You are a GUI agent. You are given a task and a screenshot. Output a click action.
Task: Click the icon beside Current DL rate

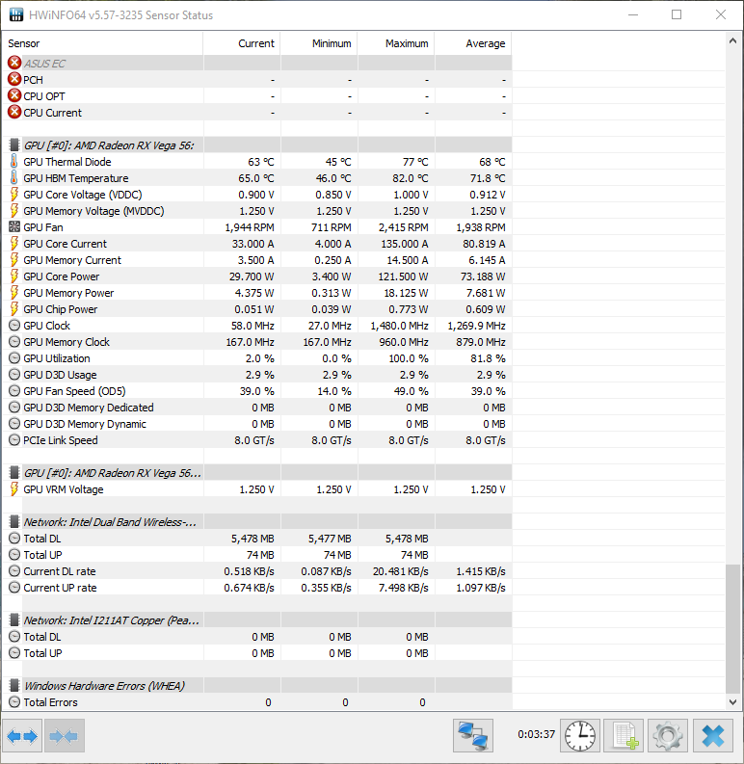pyautogui.click(x=14, y=571)
